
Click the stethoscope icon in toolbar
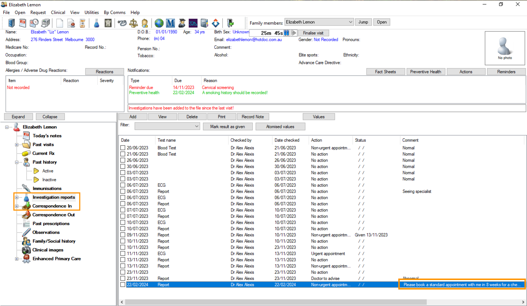pos(122,23)
